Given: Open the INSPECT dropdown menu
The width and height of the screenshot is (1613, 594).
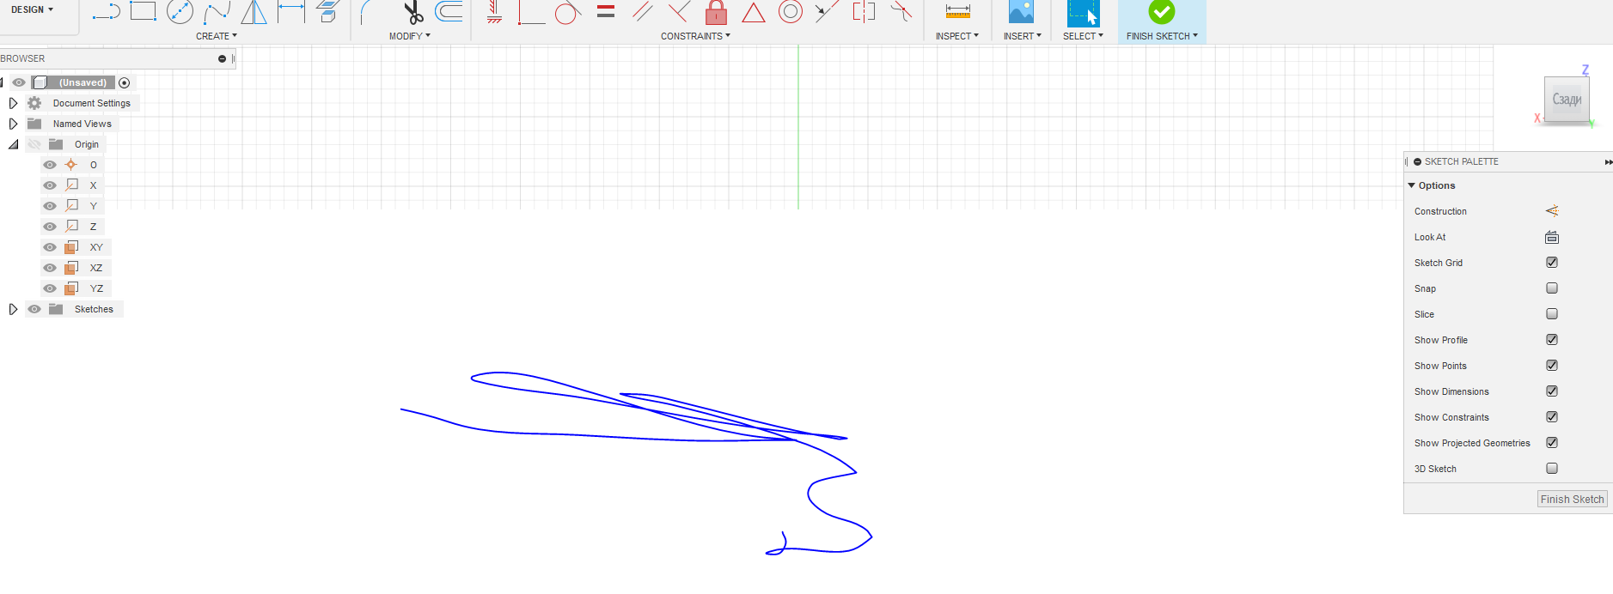Looking at the screenshot, I should coord(957,36).
